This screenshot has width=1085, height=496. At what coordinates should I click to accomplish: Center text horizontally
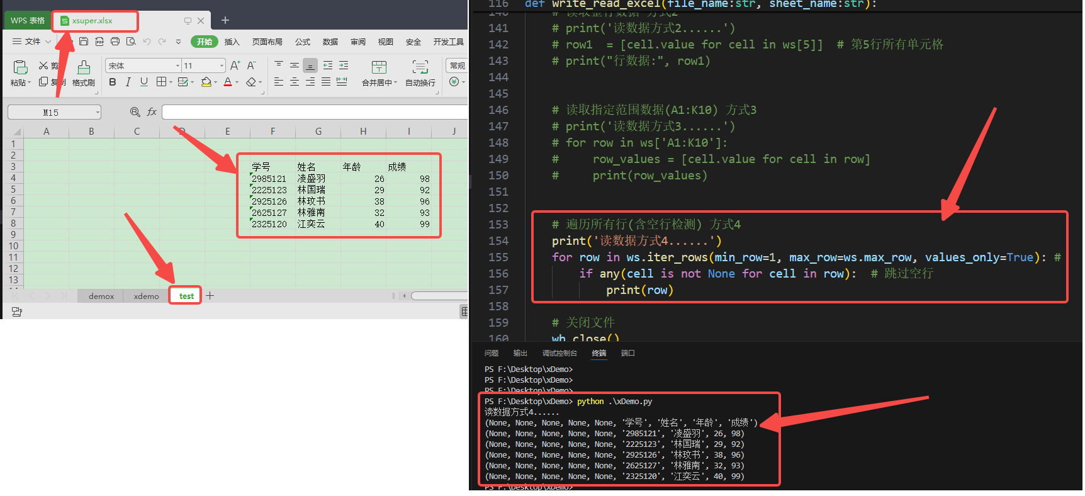pyautogui.click(x=295, y=82)
